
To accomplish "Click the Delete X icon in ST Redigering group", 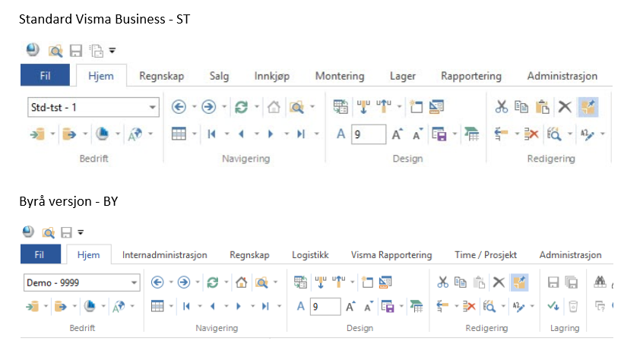I will [x=565, y=106].
